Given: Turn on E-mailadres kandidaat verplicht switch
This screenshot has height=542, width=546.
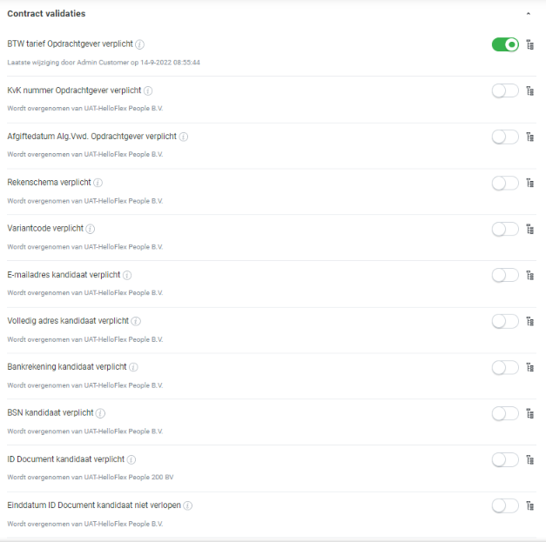Looking at the screenshot, I should (505, 275).
